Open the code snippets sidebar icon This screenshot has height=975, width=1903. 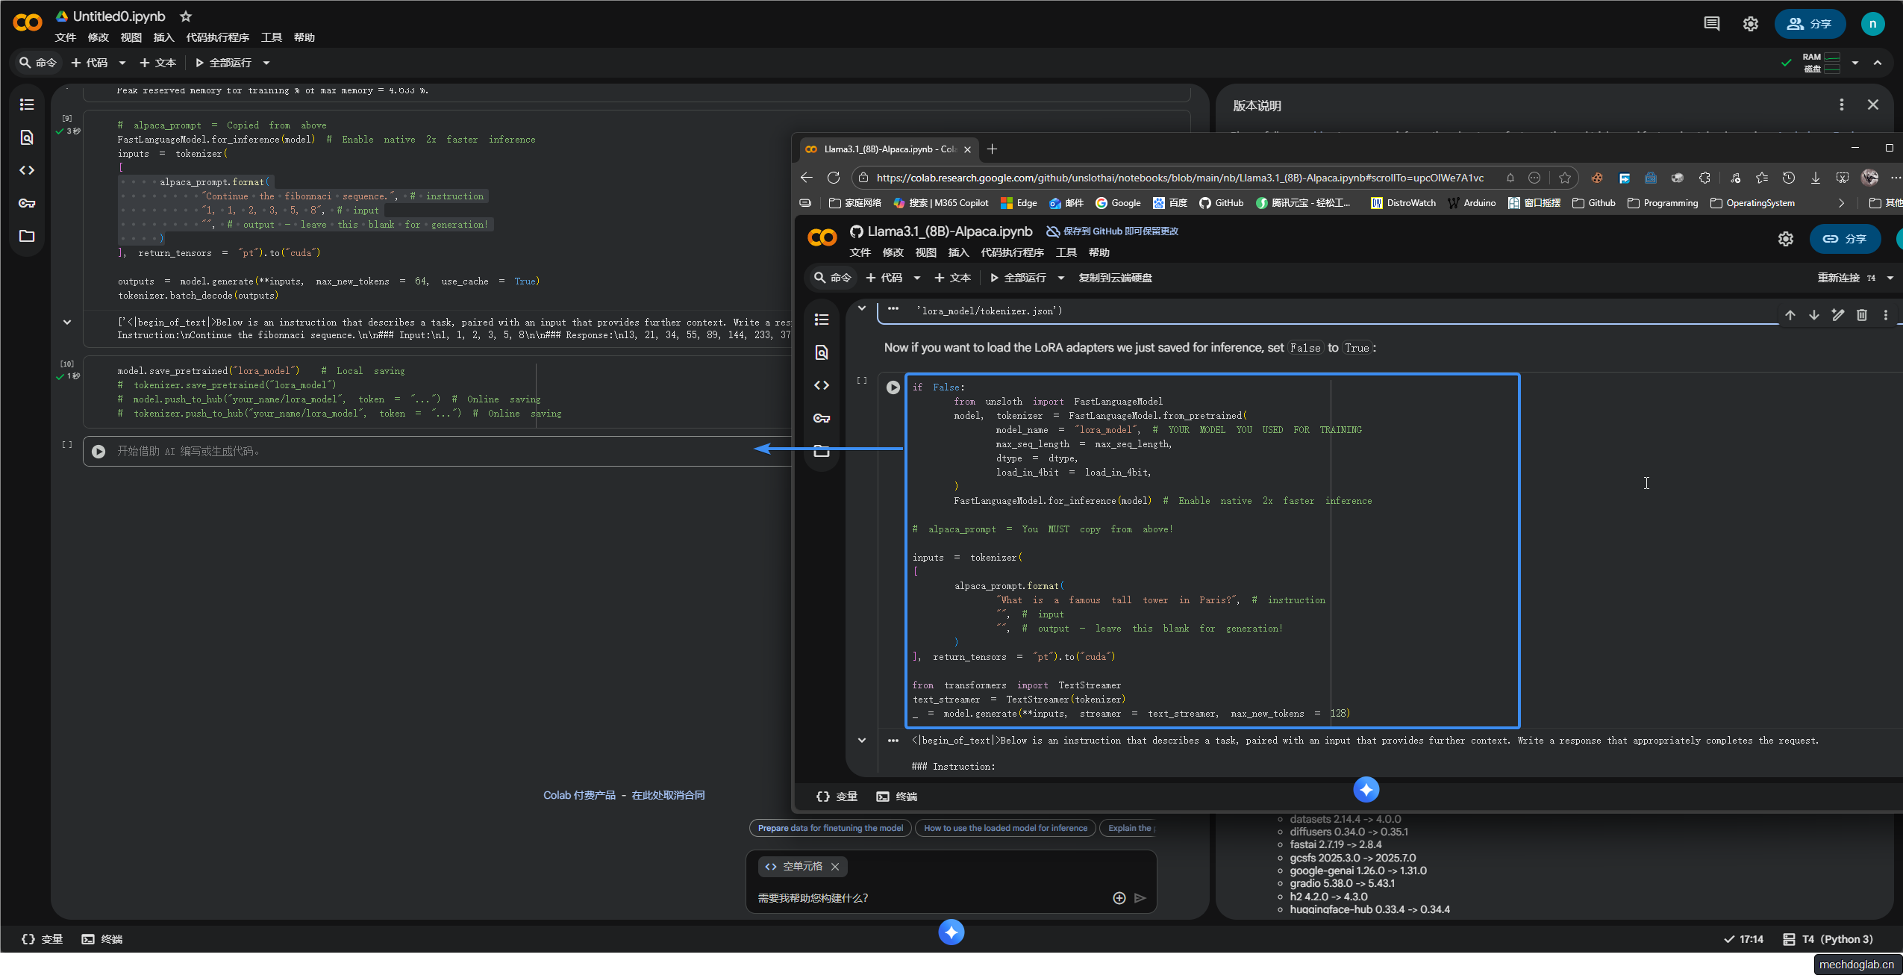click(27, 170)
